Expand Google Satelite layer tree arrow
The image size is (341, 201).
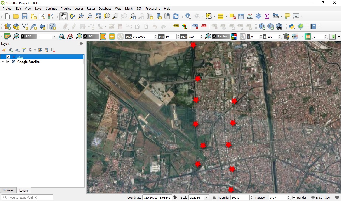[x=3, y=62]
